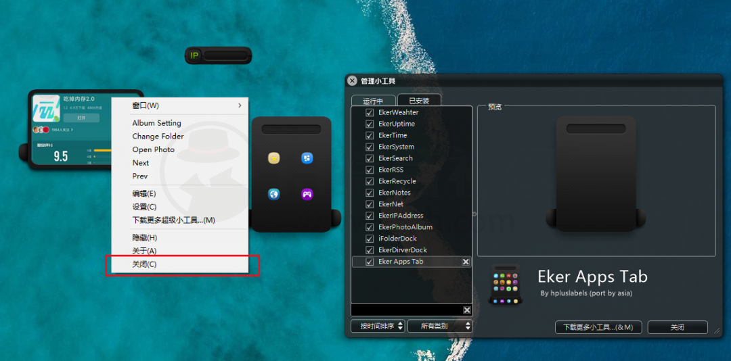Uncheck the EkerPhotoAlbum checkbox
Screen dimensions: 731x361
pos(370,227)
